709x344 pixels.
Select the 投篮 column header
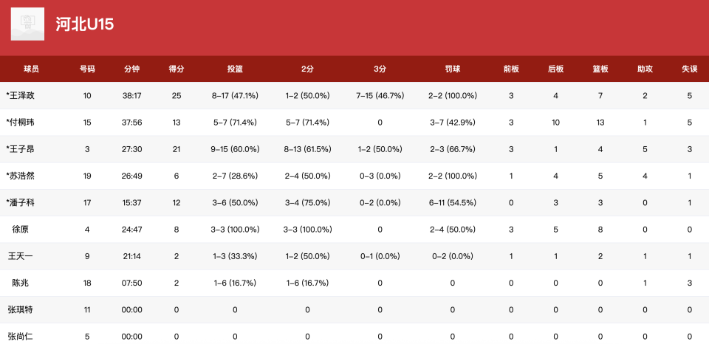click(235, 69)
